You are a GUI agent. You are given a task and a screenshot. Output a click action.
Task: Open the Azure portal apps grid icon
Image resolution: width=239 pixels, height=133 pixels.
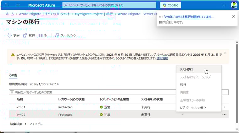[x=7, y=5]
